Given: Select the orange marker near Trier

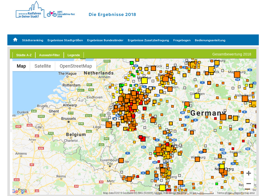Looking at the screenshot, I should 121,161.
